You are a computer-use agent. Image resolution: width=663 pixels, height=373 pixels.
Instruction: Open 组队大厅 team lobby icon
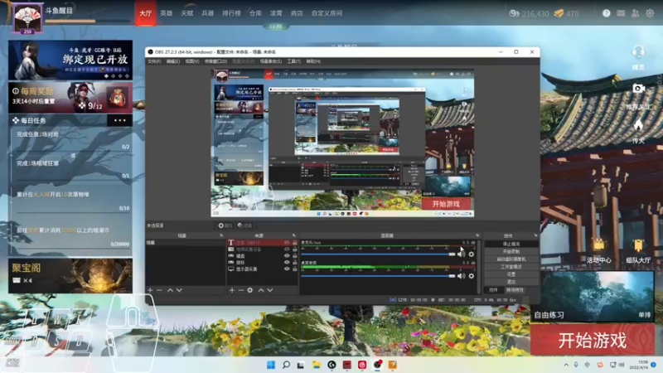(638, 245)
